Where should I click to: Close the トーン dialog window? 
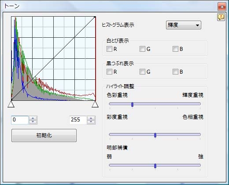[222, 7]
